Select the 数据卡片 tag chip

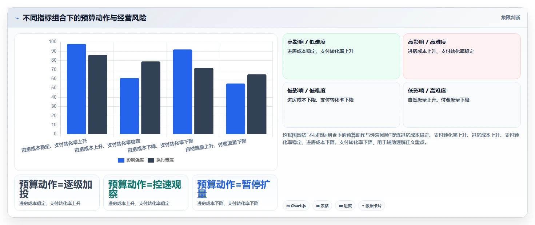[x=372, y=206]
